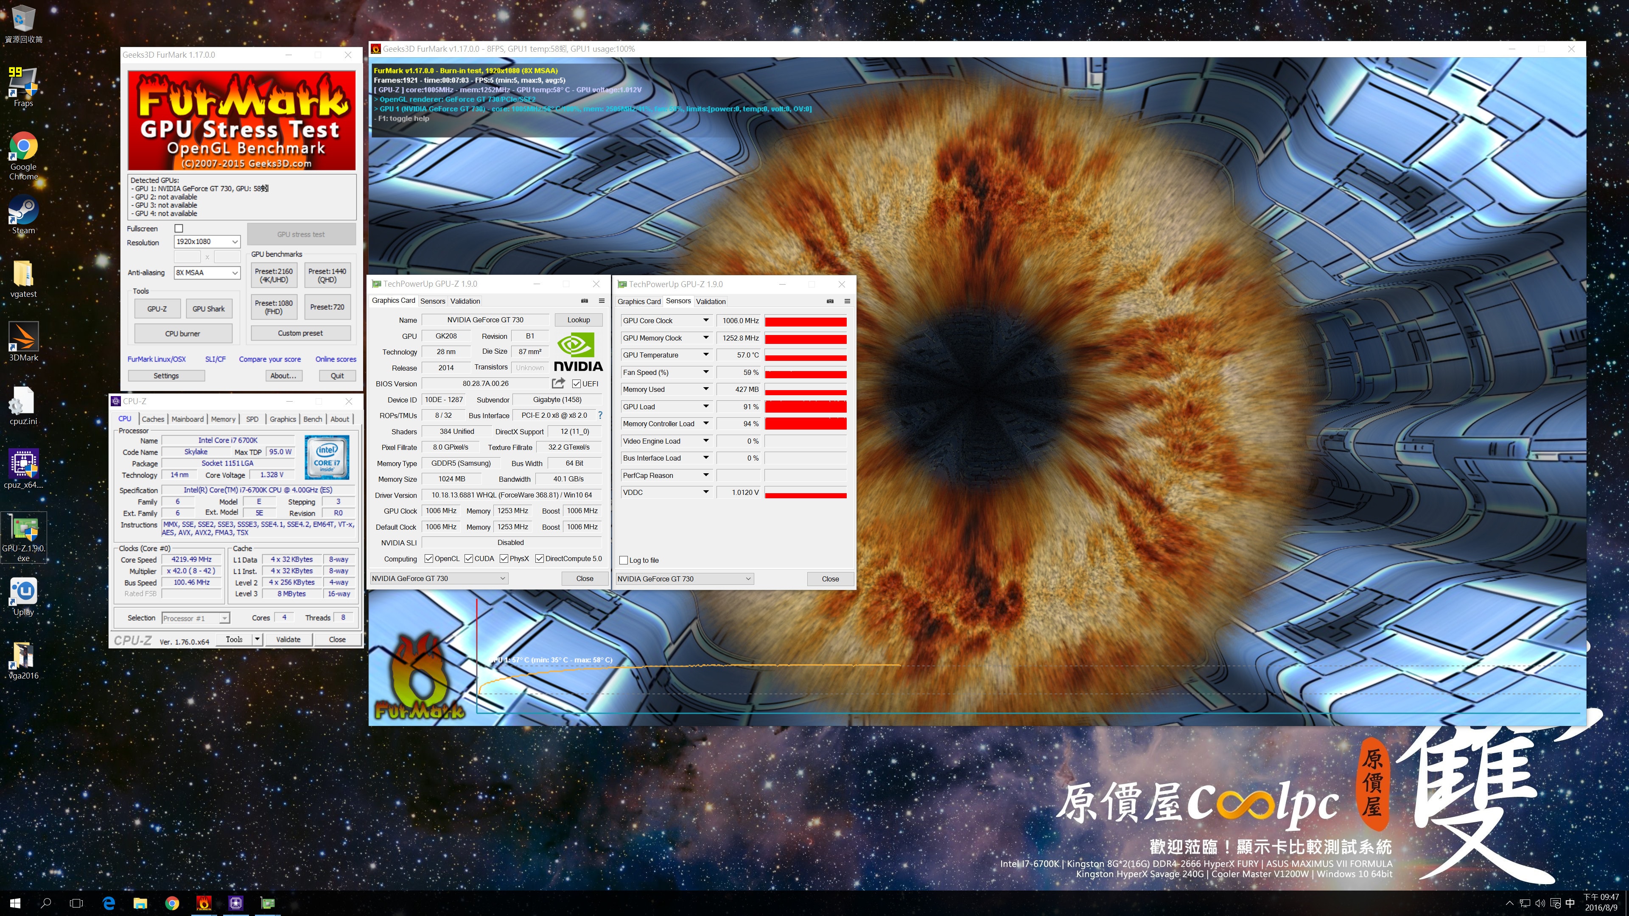Viewport: 1629px width, 916px height.
Task: Click the camera icon in GPU-Z Sensors window
Action: (830, 302)
